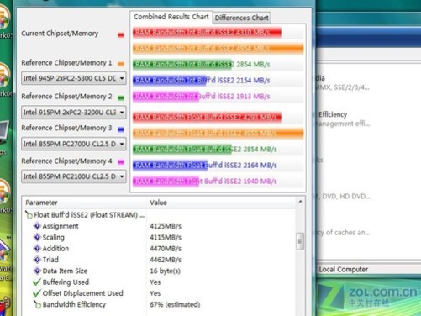Select the red Int Buff'd 4310 MB/s bar

pos(207,33)
